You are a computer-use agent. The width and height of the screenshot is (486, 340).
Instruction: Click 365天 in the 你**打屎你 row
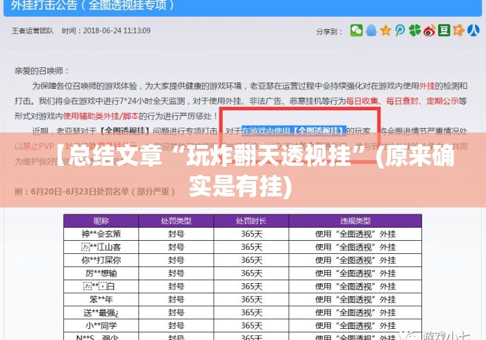(251, 260)
